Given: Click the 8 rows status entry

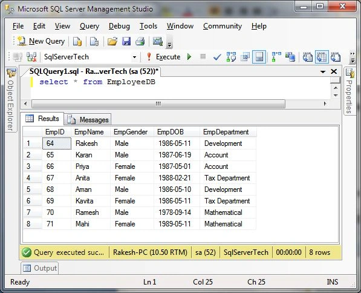Looking at the screenshot, I should point(319,252).
